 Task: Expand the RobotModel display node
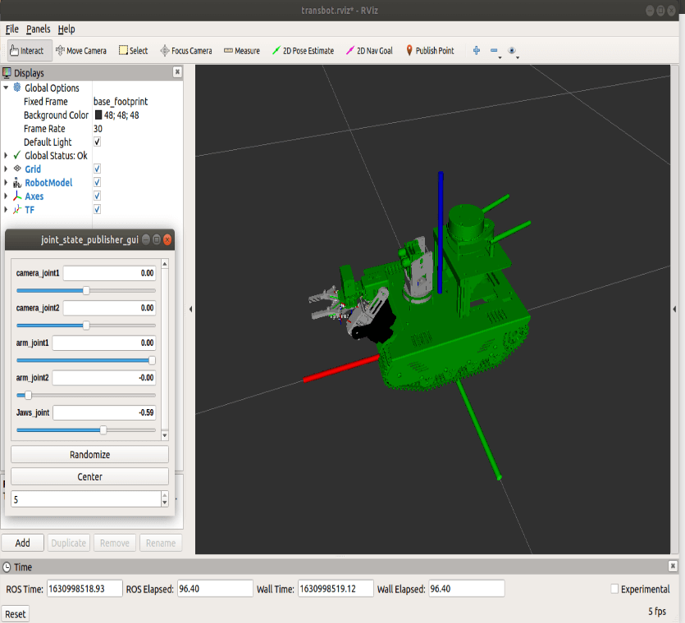tap(6, 182)
